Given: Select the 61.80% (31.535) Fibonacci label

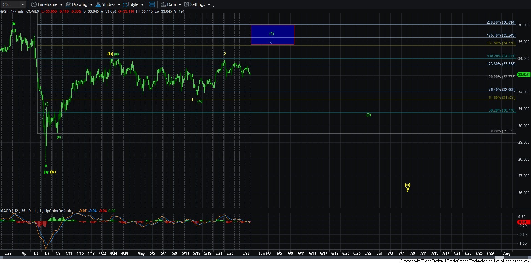Looking at the screenshot, I should [502, 97].
